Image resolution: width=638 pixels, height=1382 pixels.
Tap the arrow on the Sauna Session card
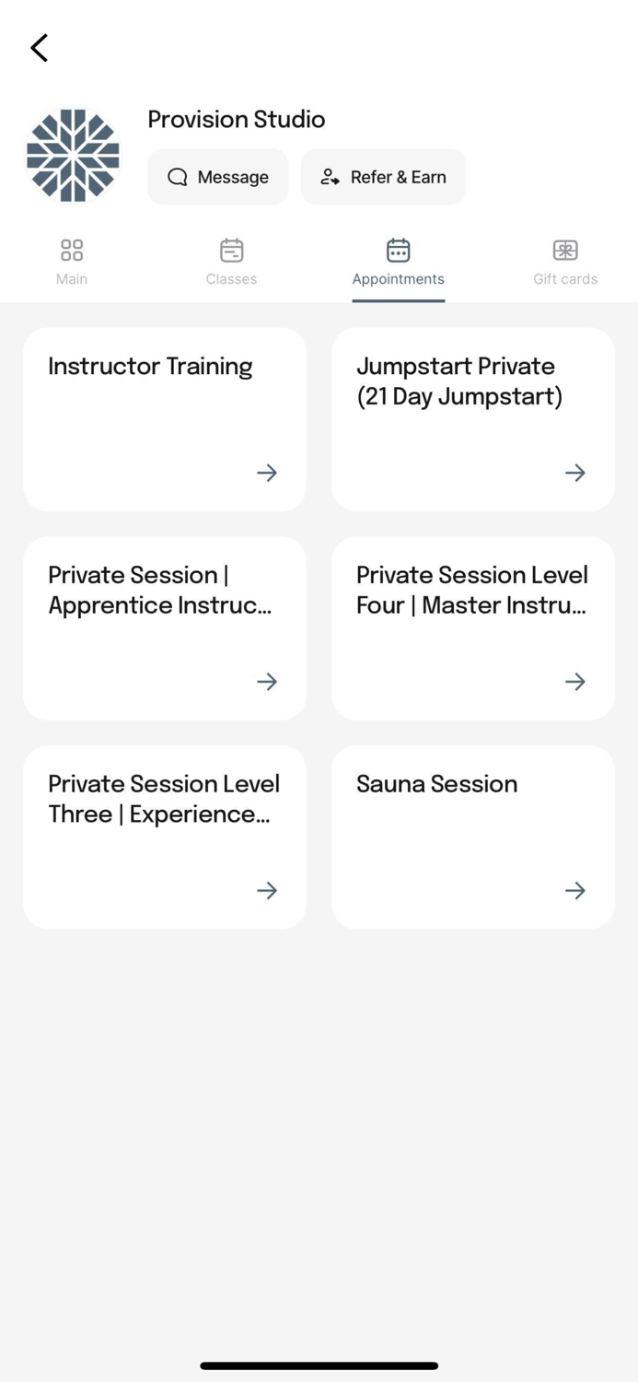574,890
